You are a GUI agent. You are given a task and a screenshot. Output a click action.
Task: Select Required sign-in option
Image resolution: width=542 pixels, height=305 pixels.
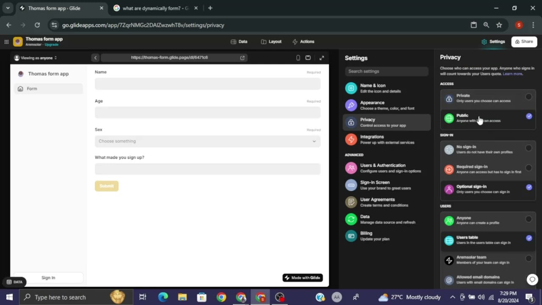point(488,169)
